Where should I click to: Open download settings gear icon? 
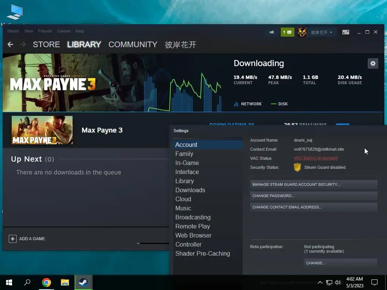(x=373, y=63)
